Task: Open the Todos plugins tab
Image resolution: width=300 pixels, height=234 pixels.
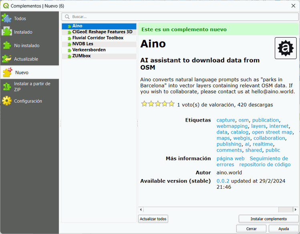Action: 30,18
